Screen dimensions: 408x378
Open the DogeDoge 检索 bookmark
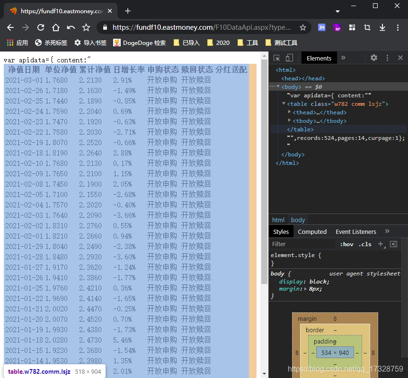point(140,43)
